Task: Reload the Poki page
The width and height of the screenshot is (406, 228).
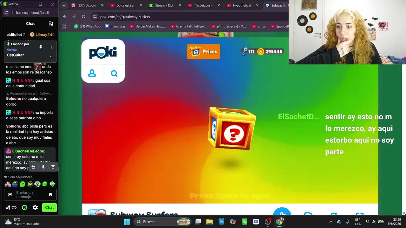Action: pyautogui.click(x=83, y=16)
